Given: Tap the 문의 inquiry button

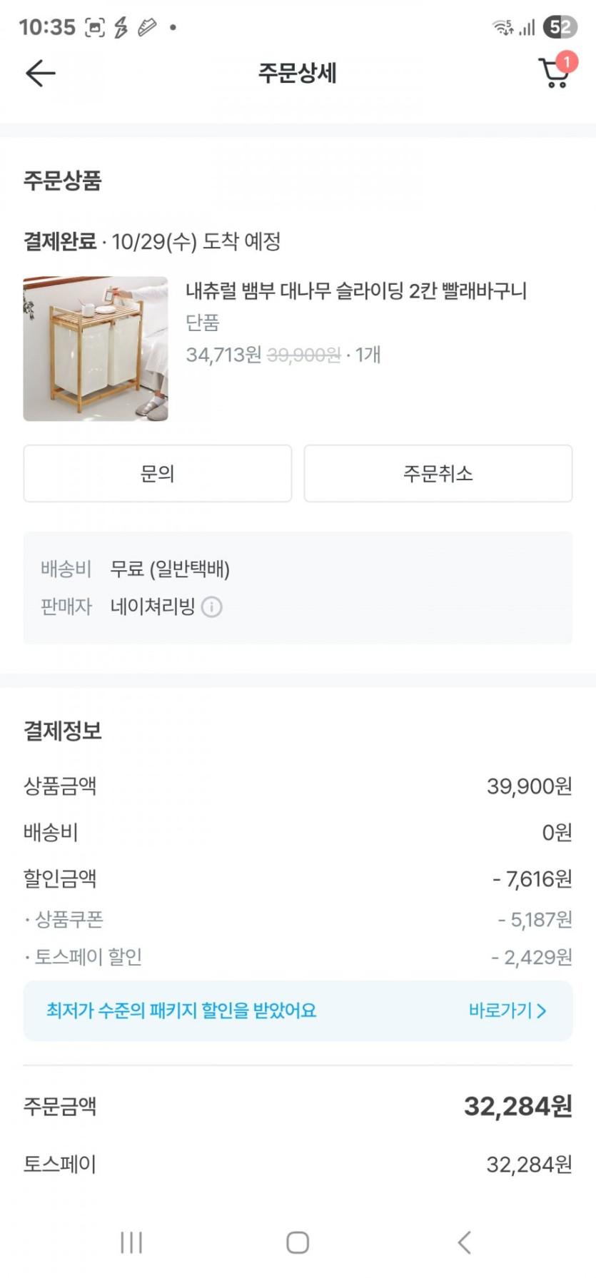Looking at the screenshot, I should [157, 474].
